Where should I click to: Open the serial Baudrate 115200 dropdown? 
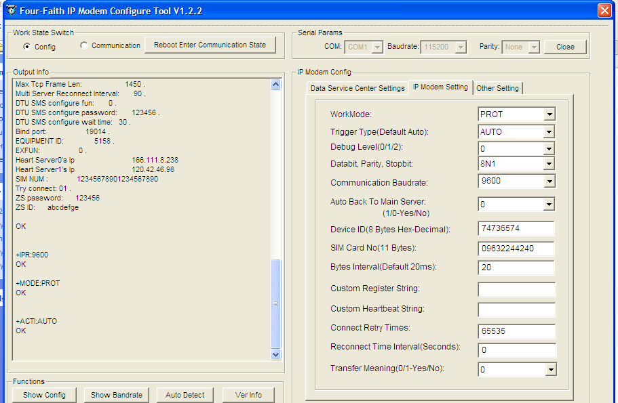coord(461,47)
